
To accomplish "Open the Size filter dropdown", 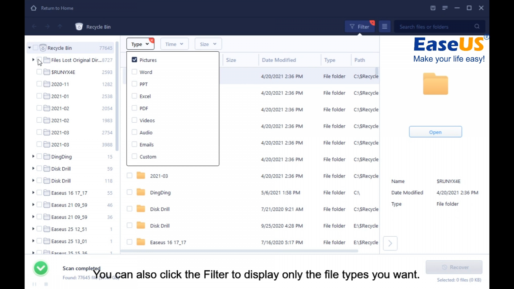I will (208, 44).
